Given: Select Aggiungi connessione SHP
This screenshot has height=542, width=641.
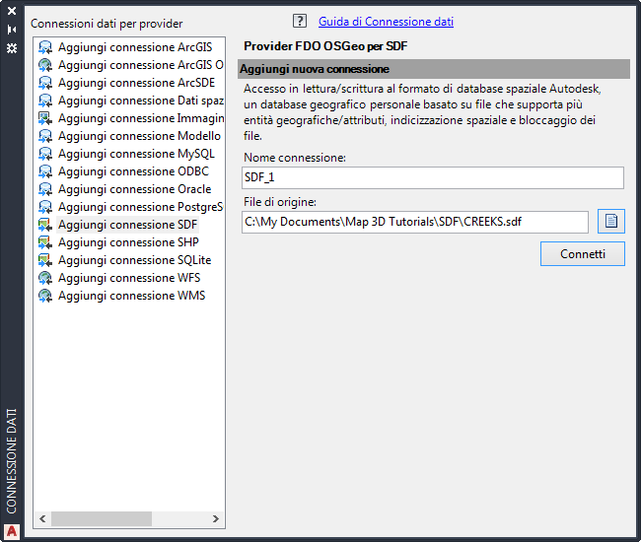Looking at the screenshot, I should point(128,242).
